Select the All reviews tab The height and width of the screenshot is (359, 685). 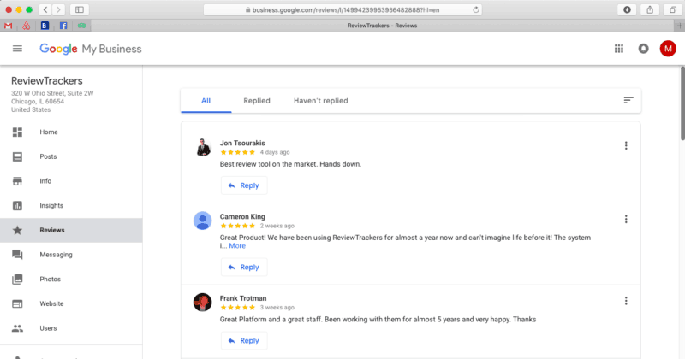pyautogui.click(x=205, y=101)
